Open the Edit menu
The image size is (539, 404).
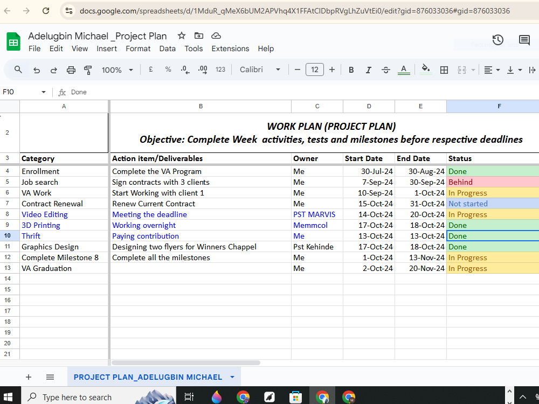tap(56, 49)
